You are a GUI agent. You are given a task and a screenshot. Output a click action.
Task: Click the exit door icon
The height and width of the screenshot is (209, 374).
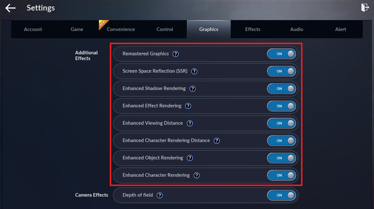tap(365, 8)
